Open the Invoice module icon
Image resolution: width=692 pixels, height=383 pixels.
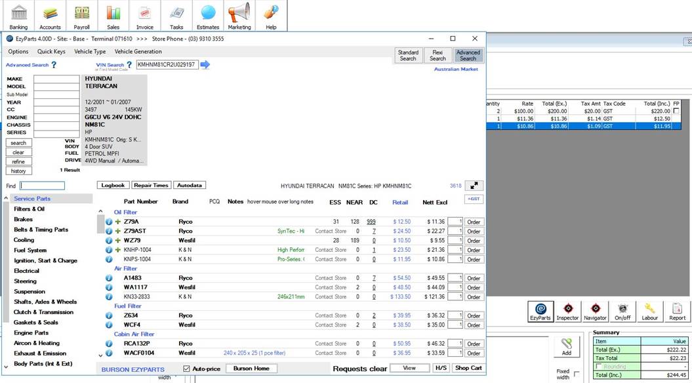coord(145,16)
